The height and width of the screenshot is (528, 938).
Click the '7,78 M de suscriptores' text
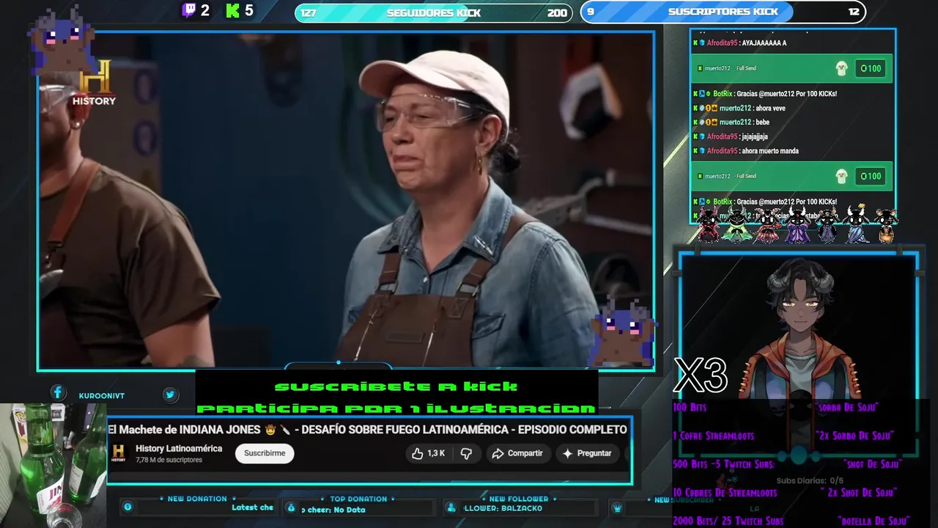[x=169, y=460]
